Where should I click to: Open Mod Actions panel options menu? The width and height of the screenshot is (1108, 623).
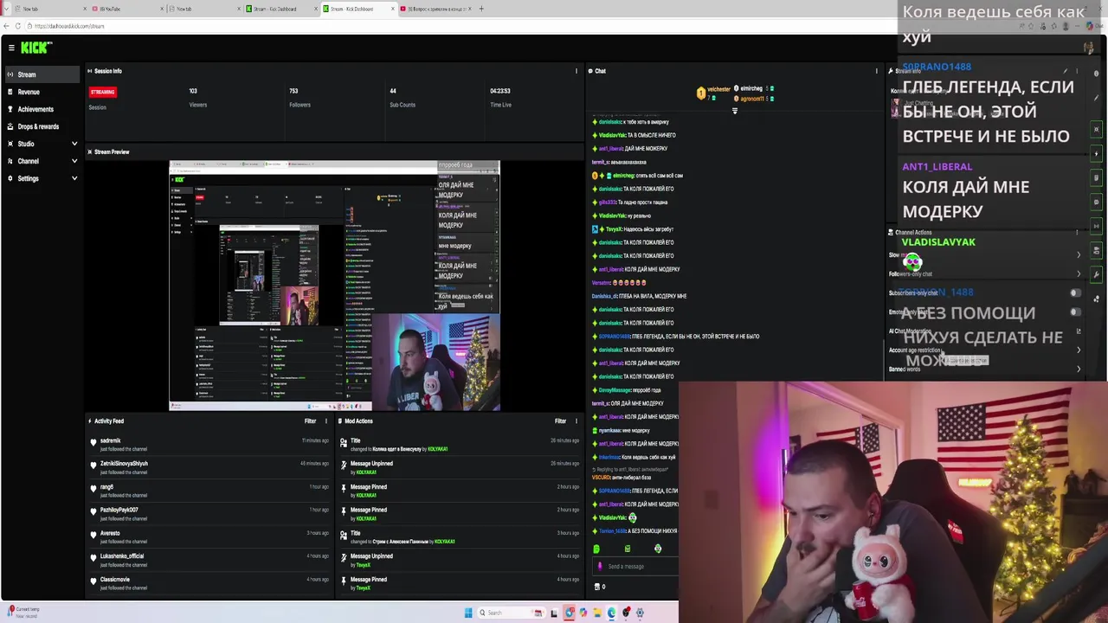577,421
